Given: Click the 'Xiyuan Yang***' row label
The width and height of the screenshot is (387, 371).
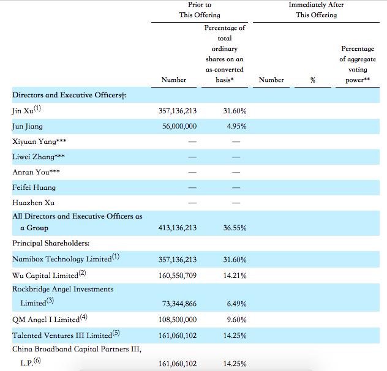Looking at the screenshot, I should pyautogui.click(x=39, y=141).
